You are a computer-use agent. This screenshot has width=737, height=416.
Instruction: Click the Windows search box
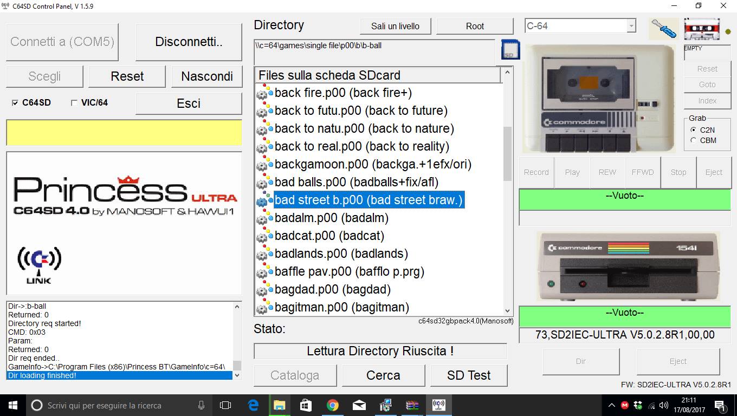pos(118,405)
